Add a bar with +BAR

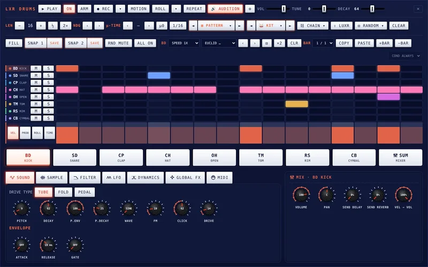[384, 43]
